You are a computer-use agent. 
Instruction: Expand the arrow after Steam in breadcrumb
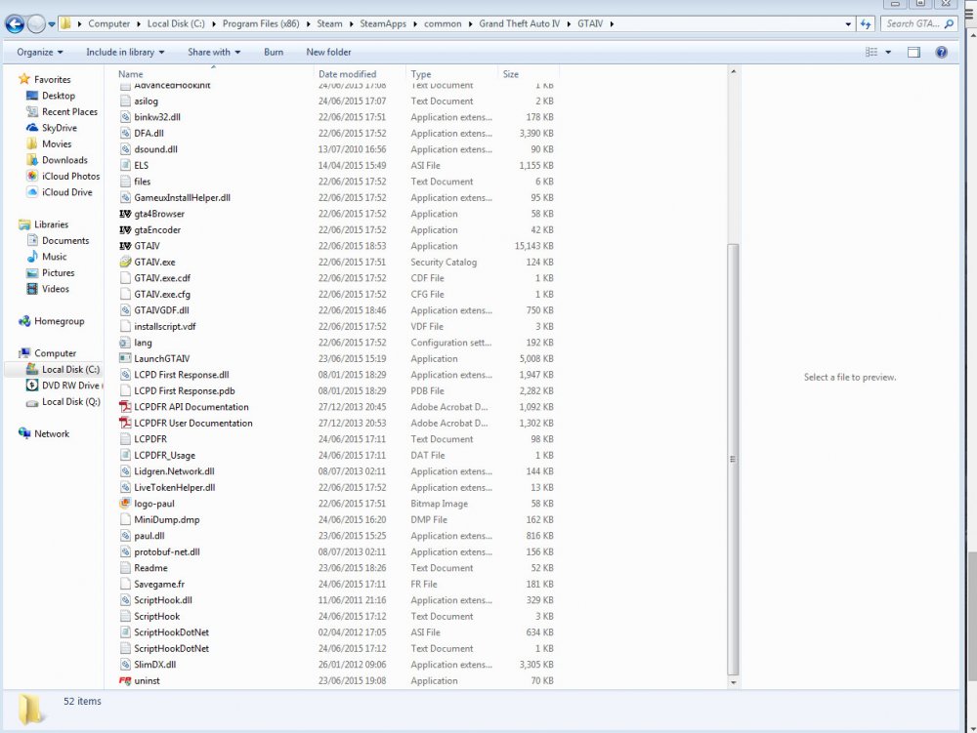[351, 24]
